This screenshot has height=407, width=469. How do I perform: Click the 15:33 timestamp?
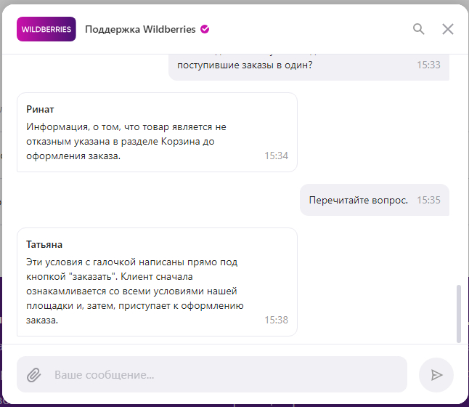pos(428,65)
